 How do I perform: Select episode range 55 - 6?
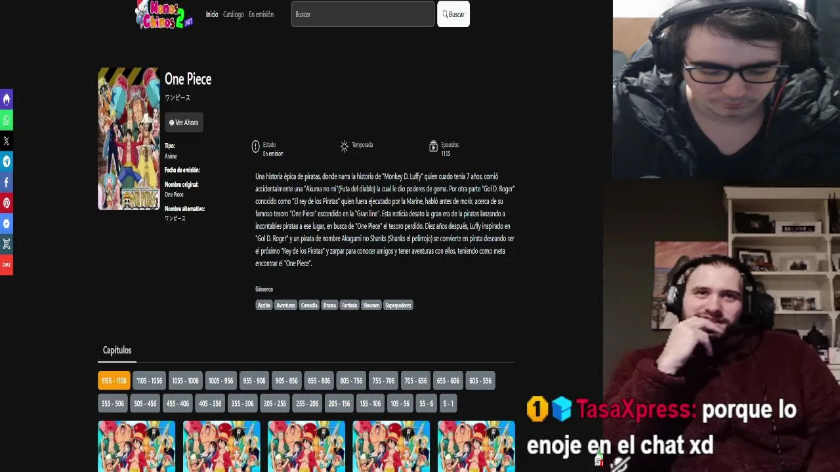point(427,404)
